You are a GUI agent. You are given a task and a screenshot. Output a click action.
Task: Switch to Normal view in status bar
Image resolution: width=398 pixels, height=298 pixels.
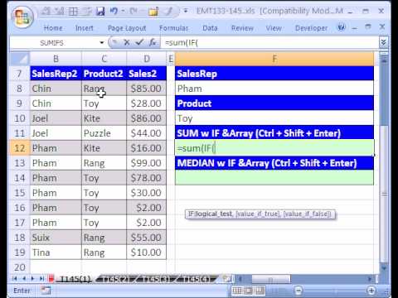tap(237, 291)
